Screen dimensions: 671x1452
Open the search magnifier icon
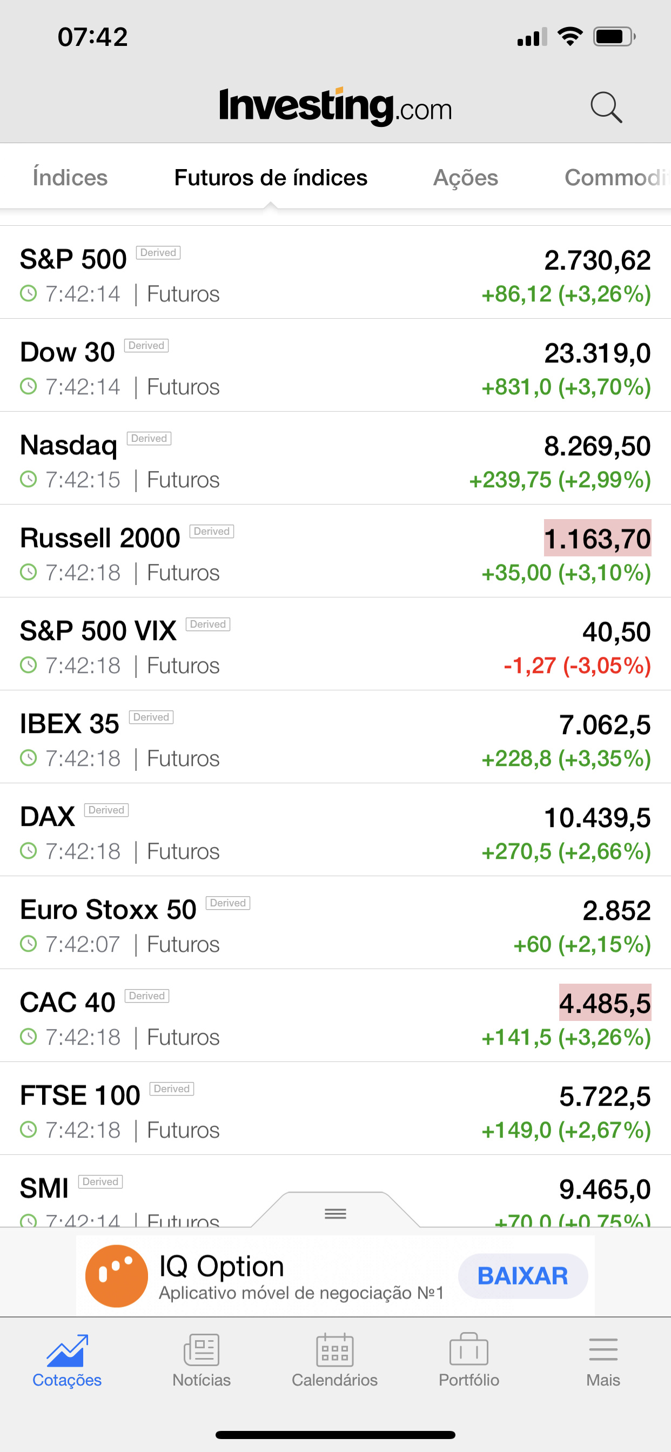(606, 107)
